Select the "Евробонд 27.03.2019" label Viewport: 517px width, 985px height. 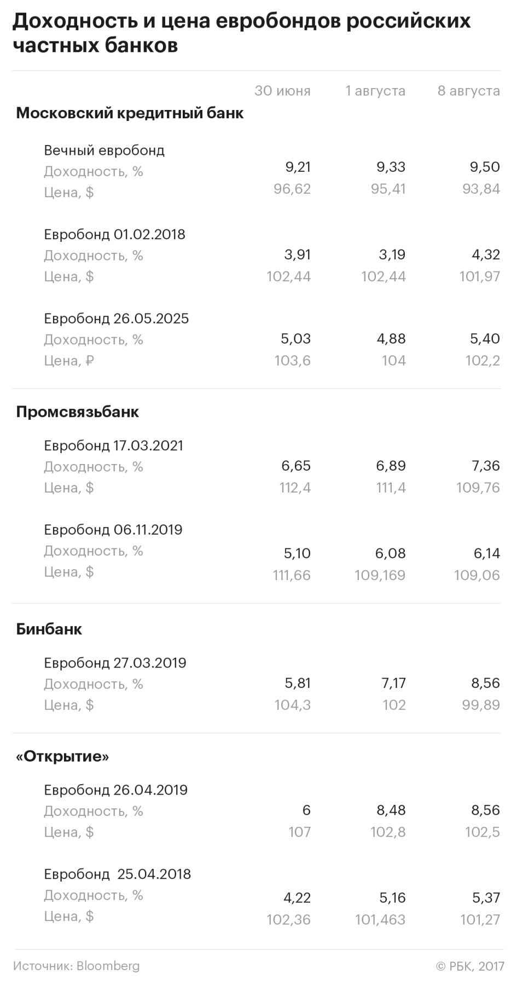tap(115, 663)
